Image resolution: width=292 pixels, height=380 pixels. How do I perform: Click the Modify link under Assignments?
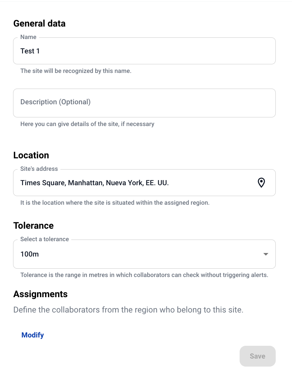coord(33,335)
